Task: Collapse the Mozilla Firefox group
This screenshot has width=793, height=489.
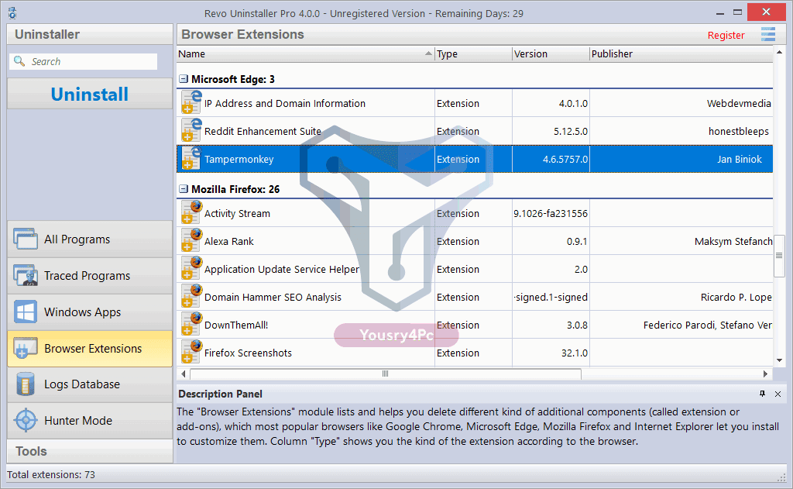Action: [184, 189]
